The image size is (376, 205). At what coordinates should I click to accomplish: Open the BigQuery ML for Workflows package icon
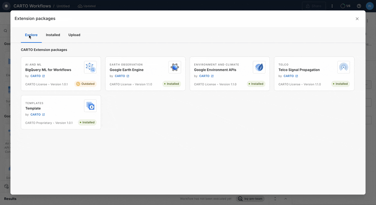pos(90,67)
